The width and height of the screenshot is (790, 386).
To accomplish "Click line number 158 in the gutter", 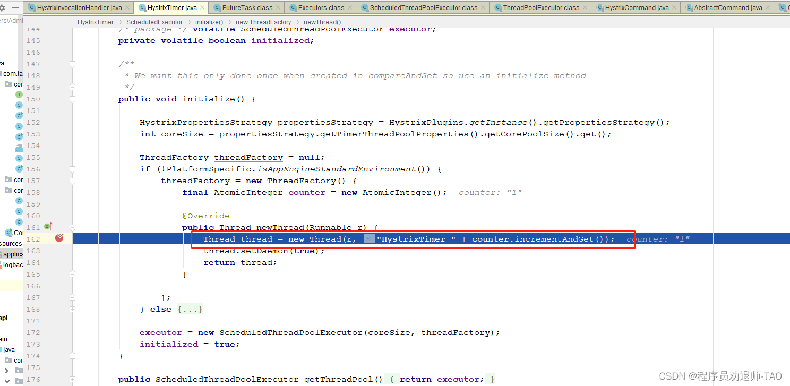I will point(33,193).
